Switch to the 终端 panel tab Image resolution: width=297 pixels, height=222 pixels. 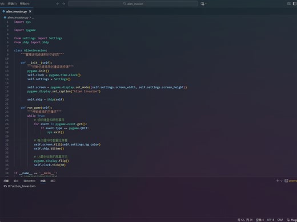(x=43, y=181)
